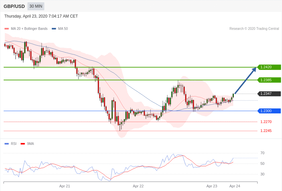282x191 pixels.
Task: Click the 9MA red legend marker
Action: pyautogui.click(x=23, y=144)
